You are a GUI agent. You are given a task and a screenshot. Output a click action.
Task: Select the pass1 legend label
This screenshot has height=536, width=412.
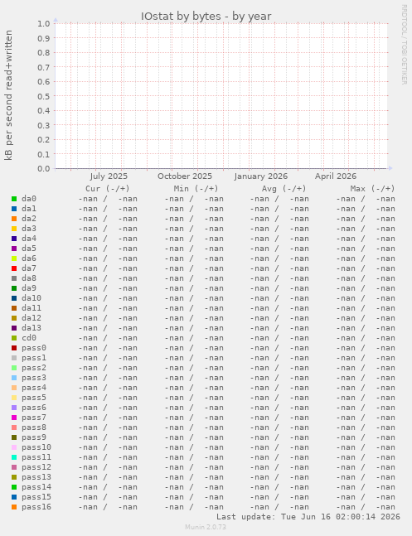[x=34, y=358]
